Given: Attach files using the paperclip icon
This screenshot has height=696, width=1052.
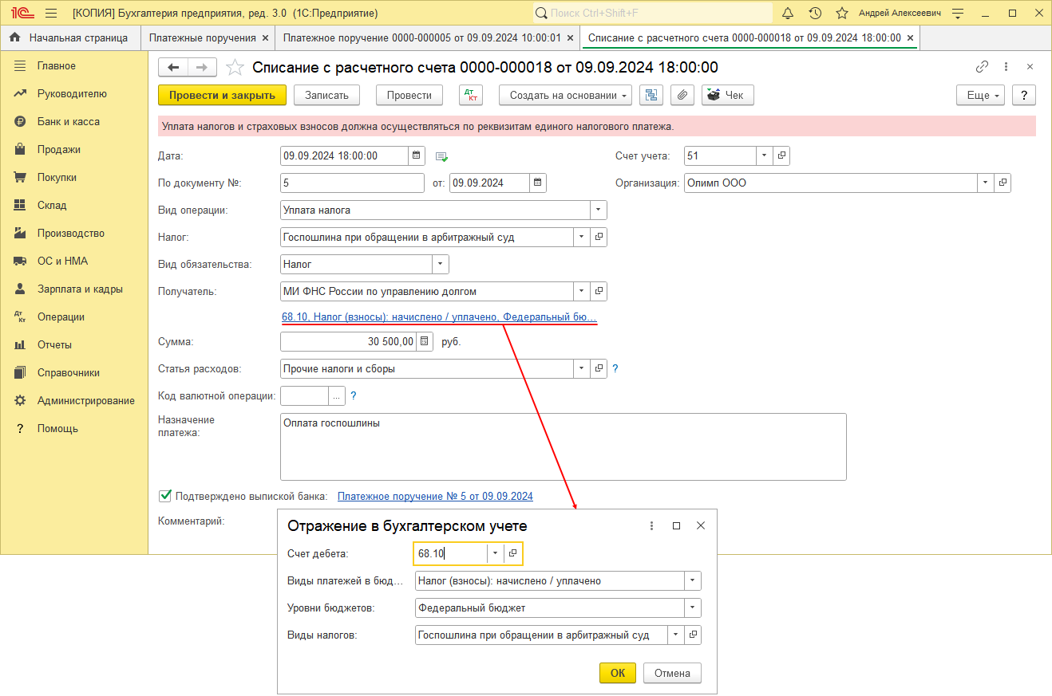Looking at the screenshot, I should point(682,95).
